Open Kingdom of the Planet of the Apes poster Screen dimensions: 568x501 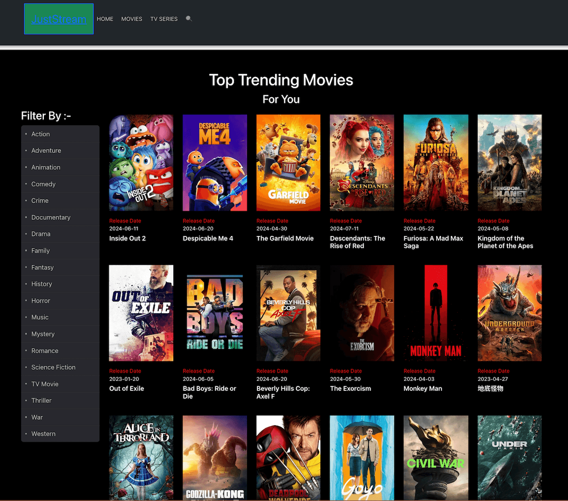click(510, 163)
